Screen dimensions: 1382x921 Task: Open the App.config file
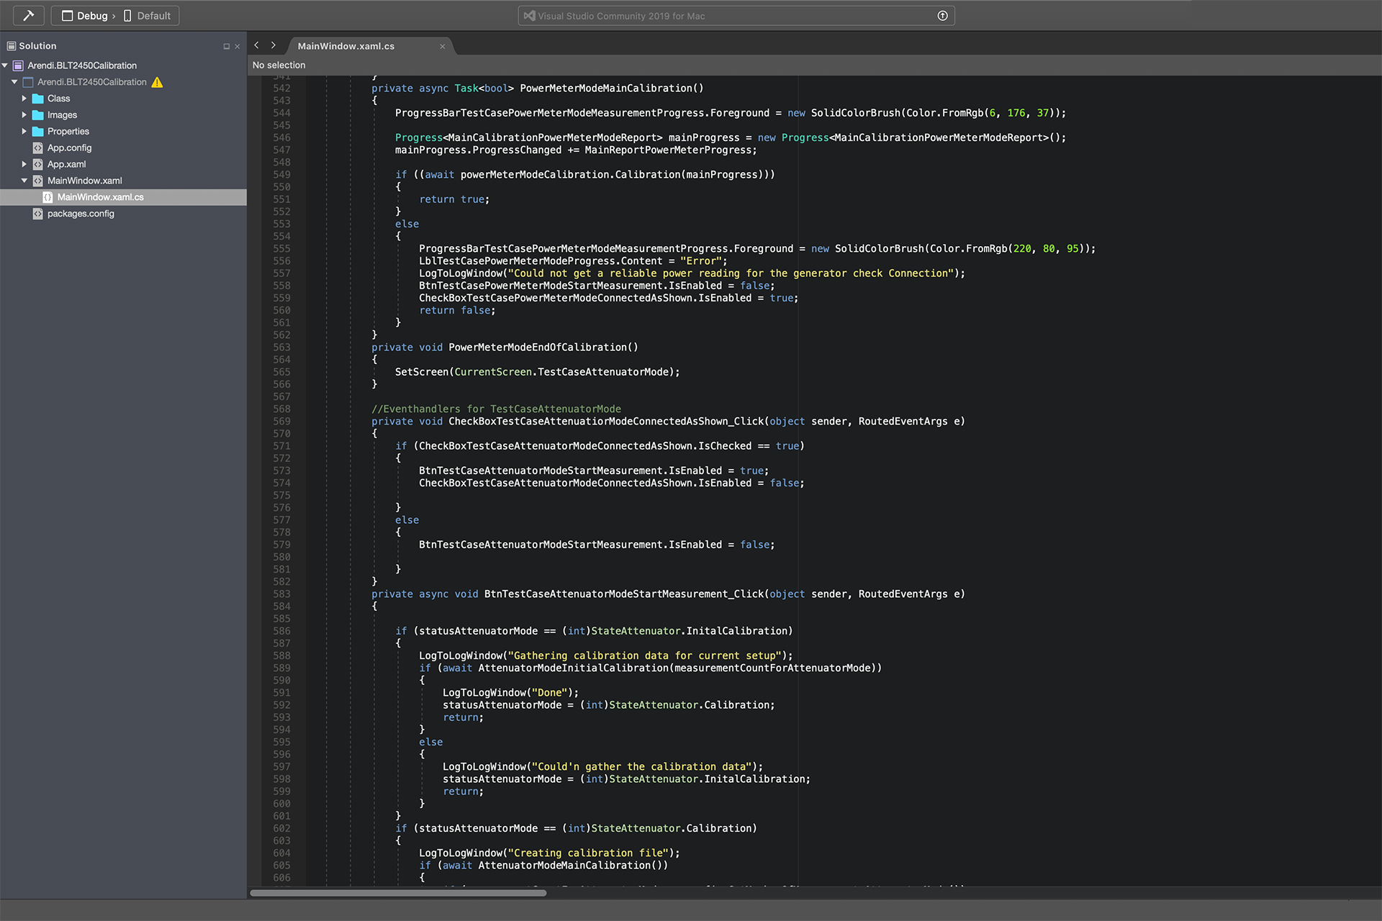pyautogui.click(x=69, y=148)
